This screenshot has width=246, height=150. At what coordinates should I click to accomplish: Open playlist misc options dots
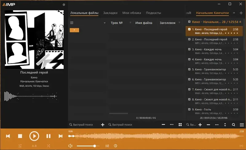(x=217, y=125)
